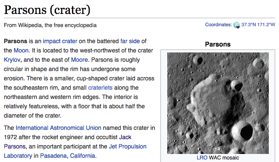Click the From Wikipedia tagline text
Viewport: 279px width, 162px height.
(50, 25)
